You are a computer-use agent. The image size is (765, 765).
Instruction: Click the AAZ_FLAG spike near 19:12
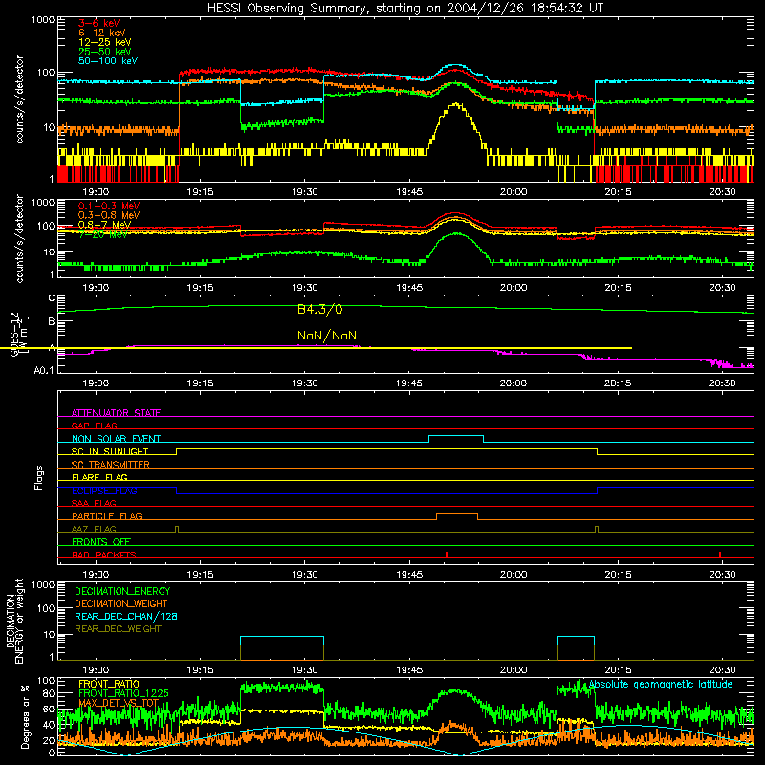pos(177,529)
